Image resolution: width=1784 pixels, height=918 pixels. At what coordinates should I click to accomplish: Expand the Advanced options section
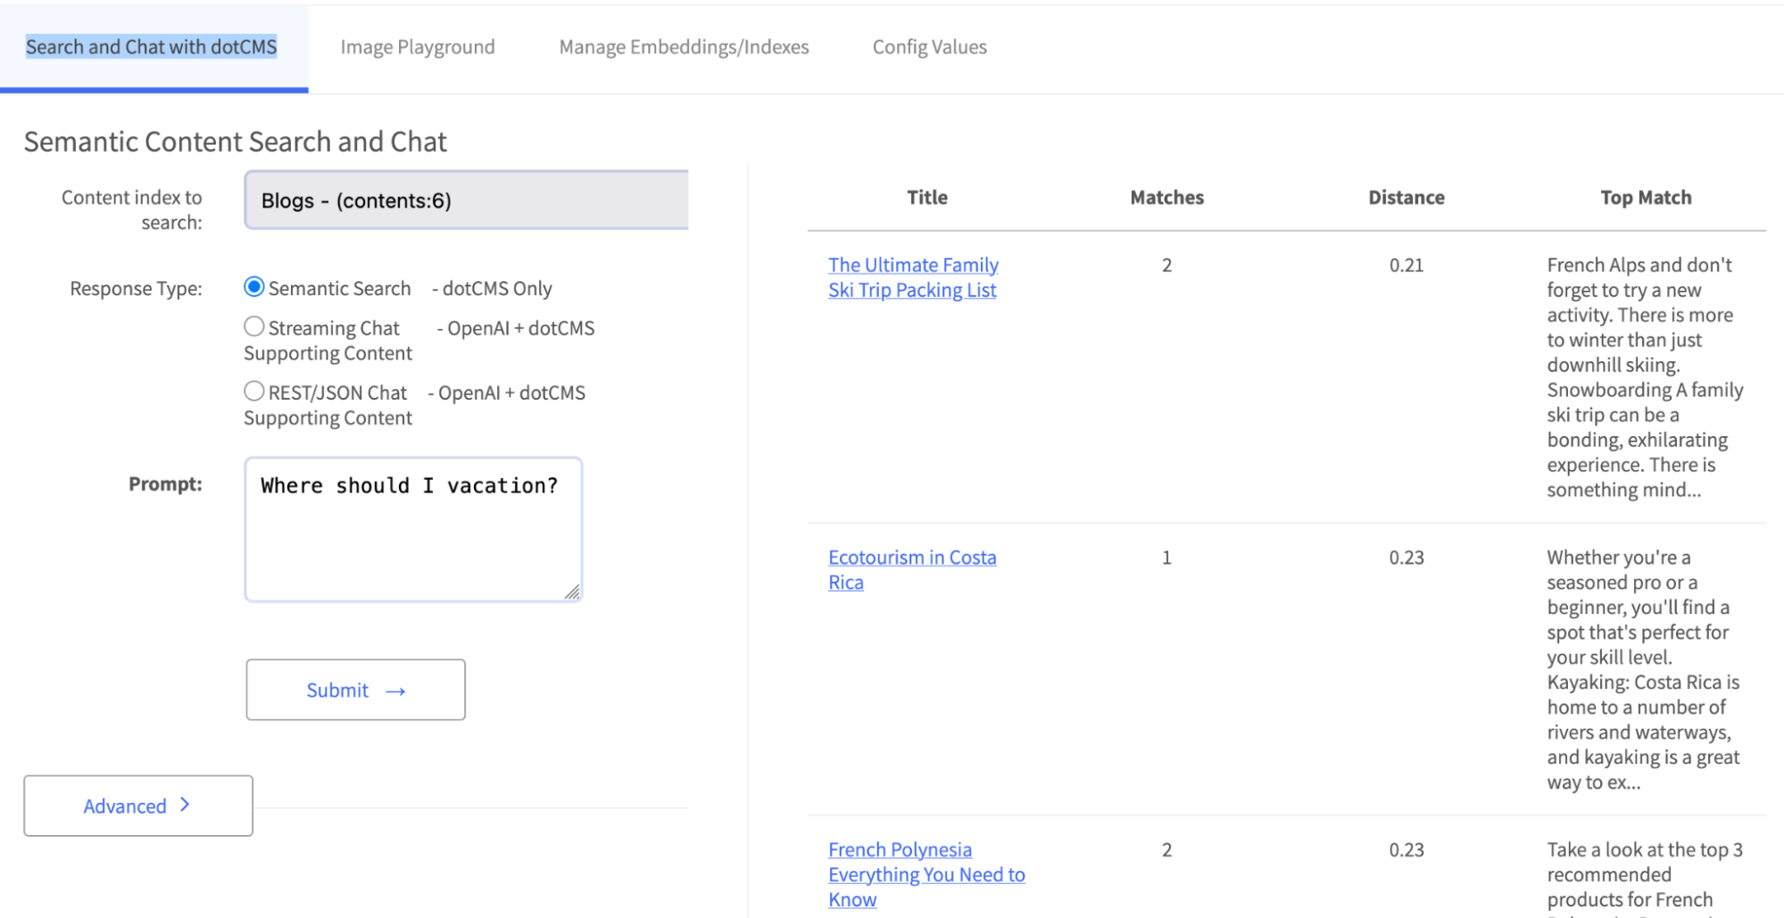point(137,806)
